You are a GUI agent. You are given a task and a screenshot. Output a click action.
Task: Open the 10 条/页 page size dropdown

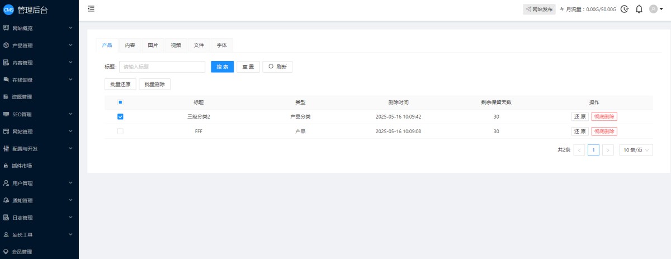[x=636, y=150]
